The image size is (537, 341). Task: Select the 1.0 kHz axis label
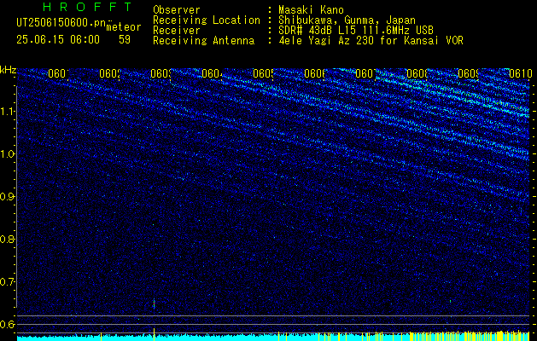(8, 154)
